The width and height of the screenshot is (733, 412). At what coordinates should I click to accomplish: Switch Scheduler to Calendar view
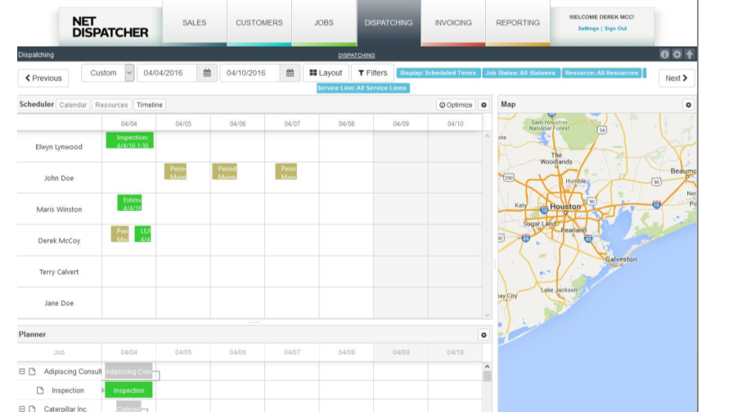pos(73,105)
